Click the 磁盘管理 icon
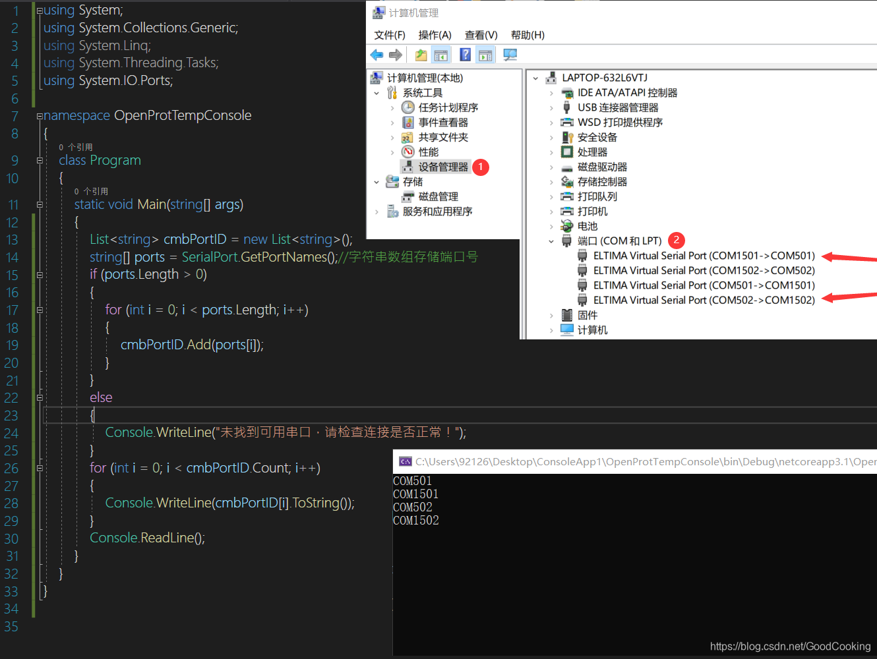The height and width of the screenshot is (659, 877). click(408, 196)
